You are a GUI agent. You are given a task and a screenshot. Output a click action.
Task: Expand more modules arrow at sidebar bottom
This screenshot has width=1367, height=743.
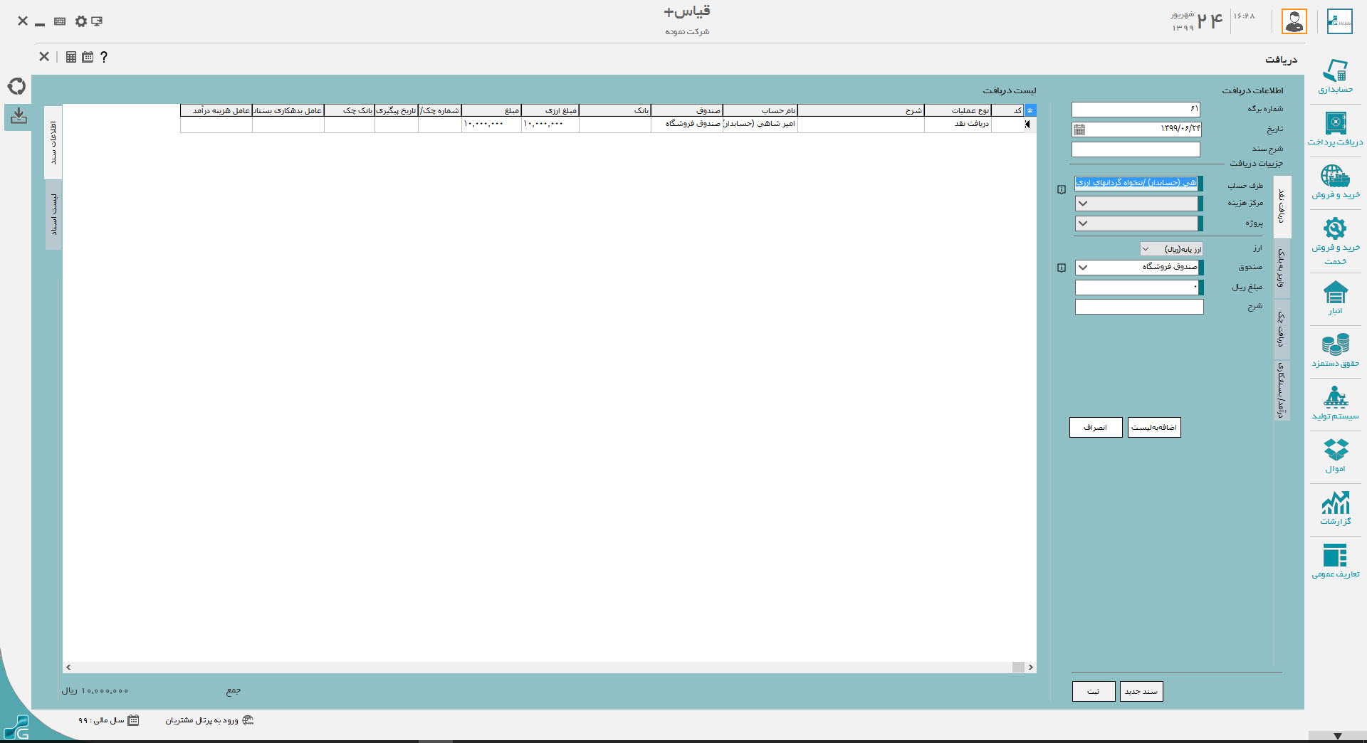click(1338, 737)
